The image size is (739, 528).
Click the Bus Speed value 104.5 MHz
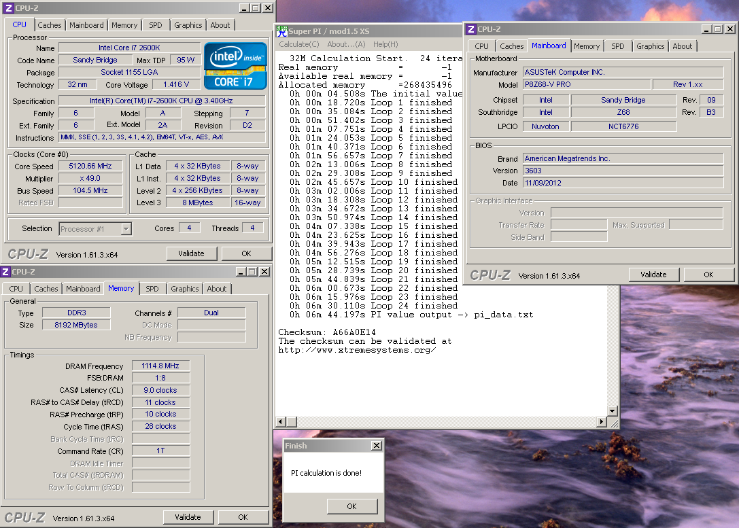90,191
